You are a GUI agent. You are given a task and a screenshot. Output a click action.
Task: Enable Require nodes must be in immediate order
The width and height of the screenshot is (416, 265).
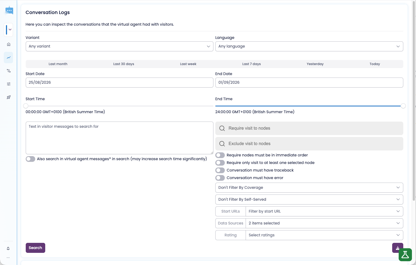tap(220, 155)
